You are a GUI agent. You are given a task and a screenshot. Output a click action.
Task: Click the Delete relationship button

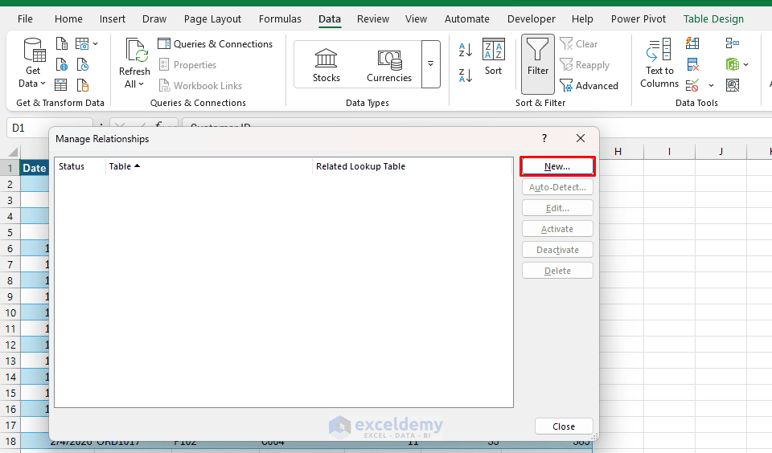coord(557,271)
